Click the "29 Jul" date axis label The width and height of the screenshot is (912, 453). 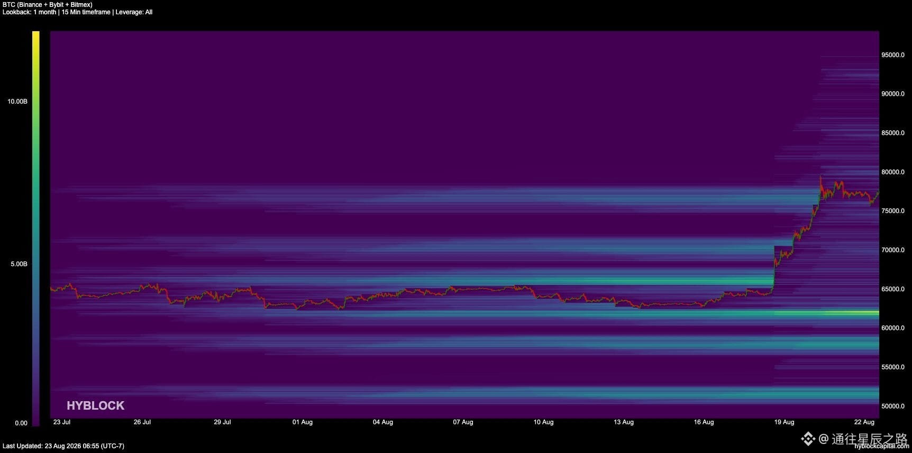click(222, 422)
